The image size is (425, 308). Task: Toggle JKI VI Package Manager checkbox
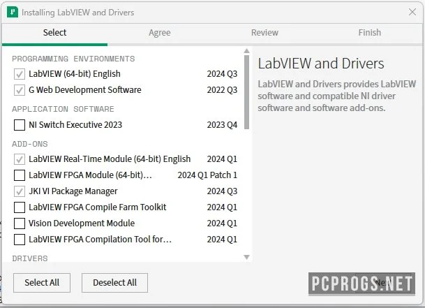tap(20, 191)
